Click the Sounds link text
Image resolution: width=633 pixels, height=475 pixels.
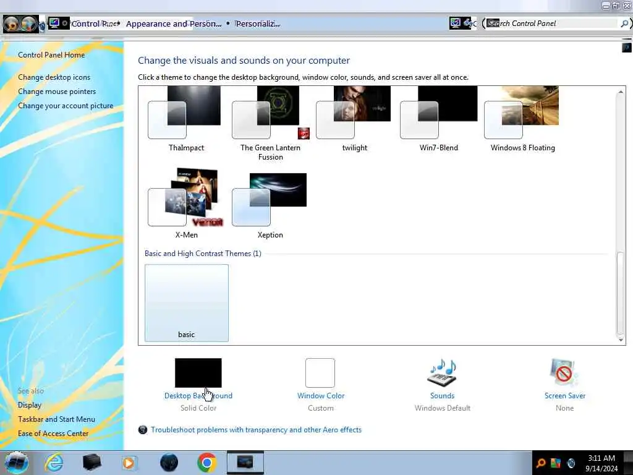click(442, 396)
